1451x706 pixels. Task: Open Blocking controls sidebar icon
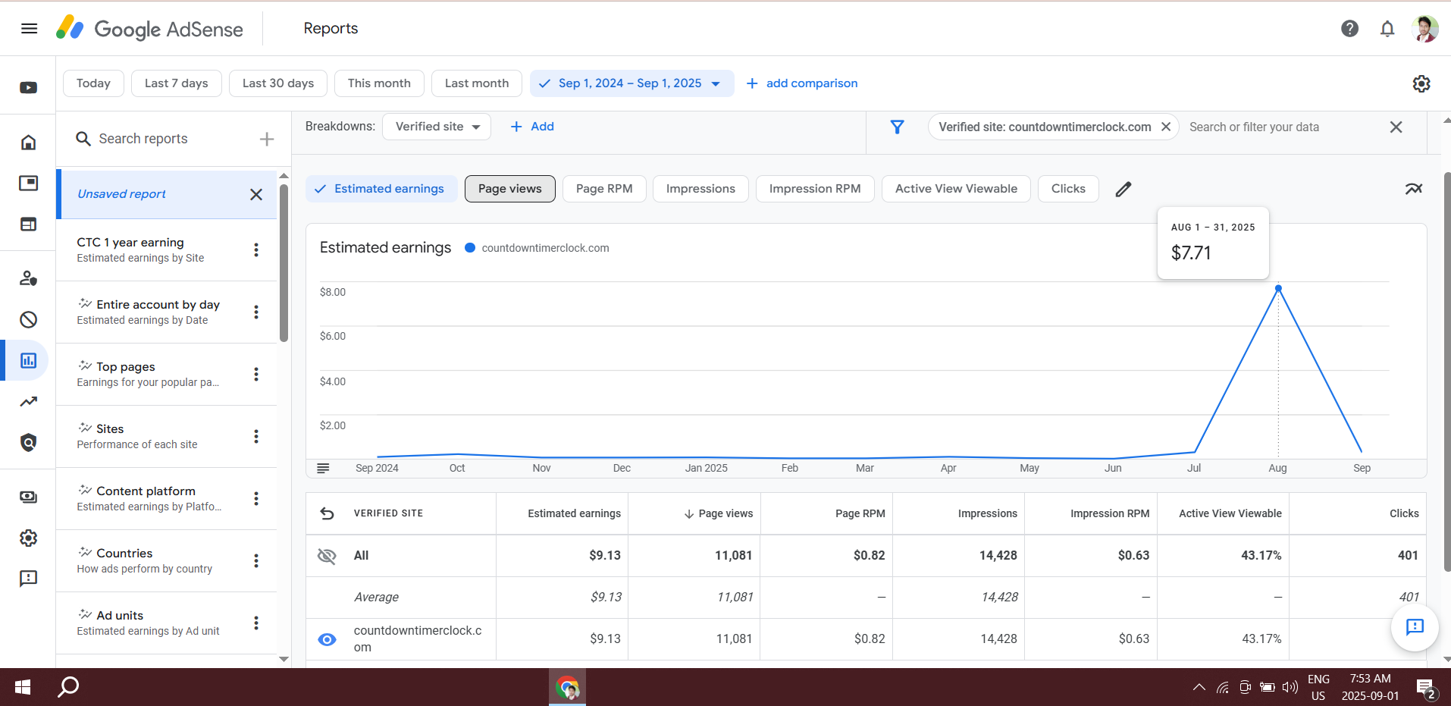click(29, 319)
